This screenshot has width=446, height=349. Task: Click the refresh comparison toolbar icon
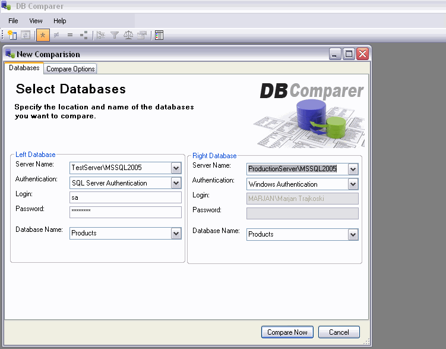pyautogui.click(x=26, y=35)
